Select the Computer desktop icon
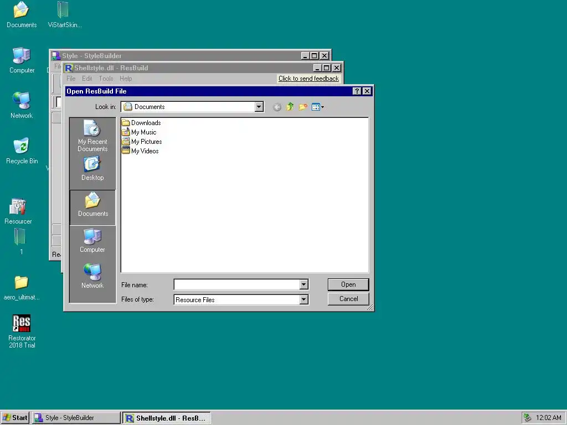The width and height of the screenshot is (567, 425). click(x=22, y=60)
